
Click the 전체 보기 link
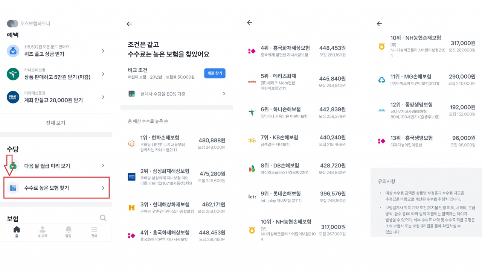click(x=55, y=123)
